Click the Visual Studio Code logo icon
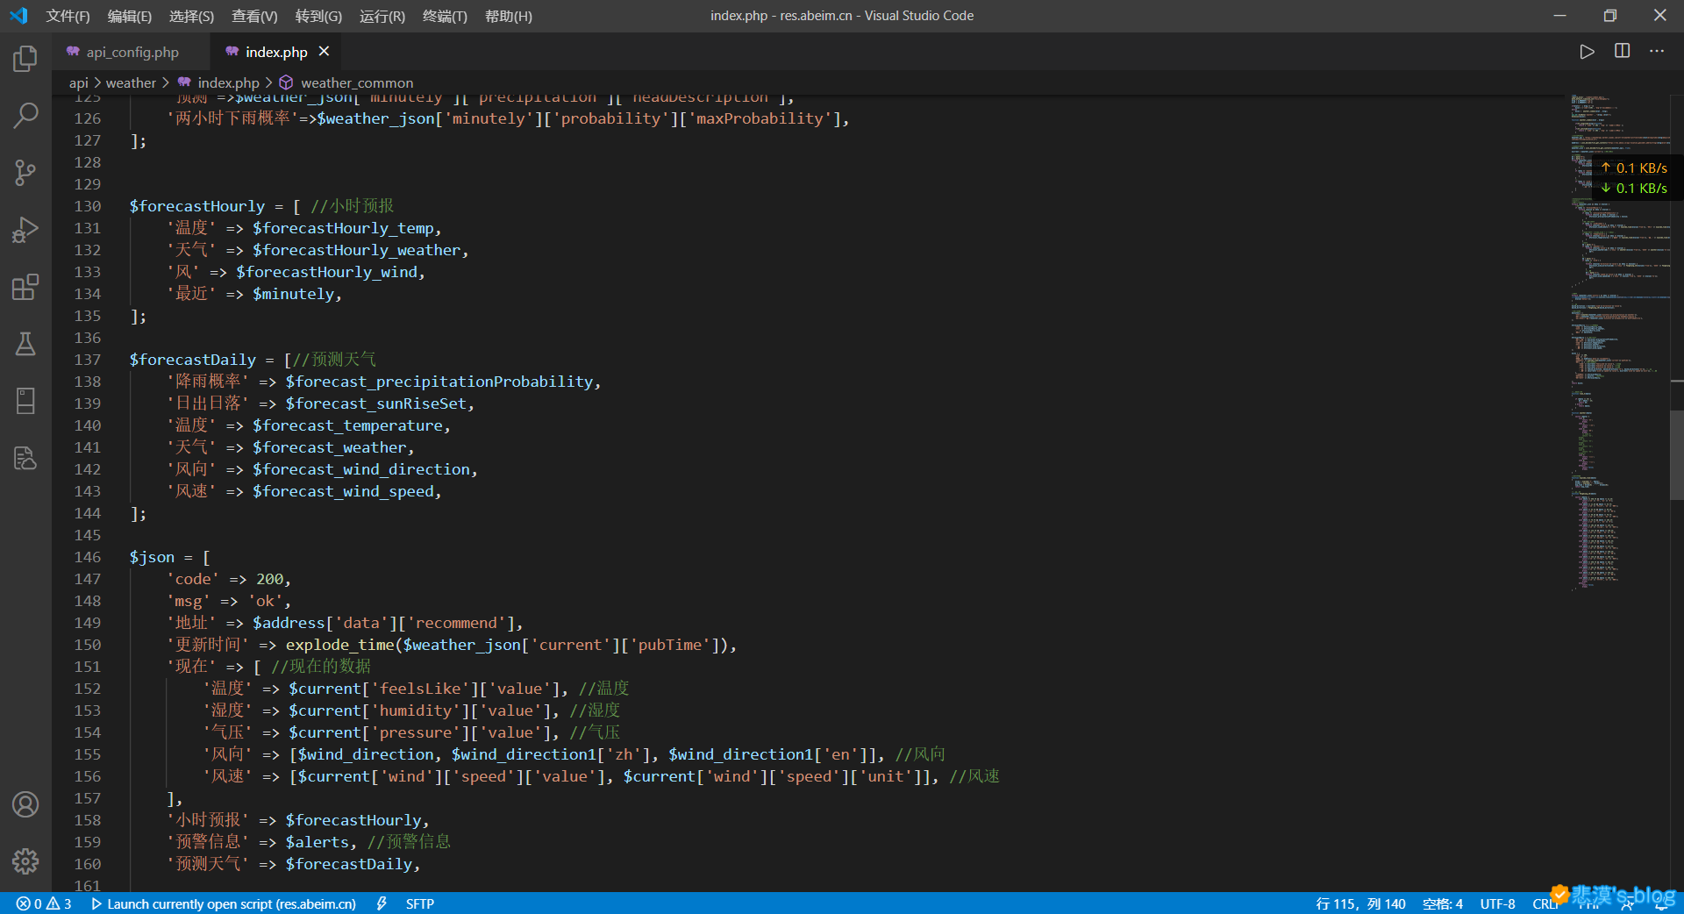 18,16
